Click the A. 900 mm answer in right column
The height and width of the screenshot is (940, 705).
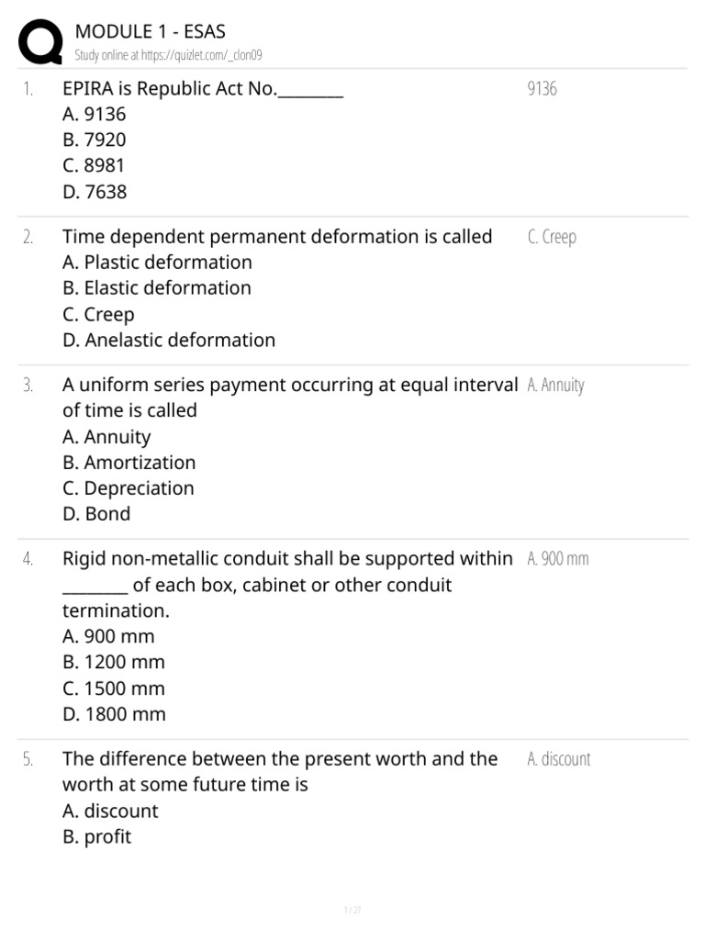(x=558, y=559)
